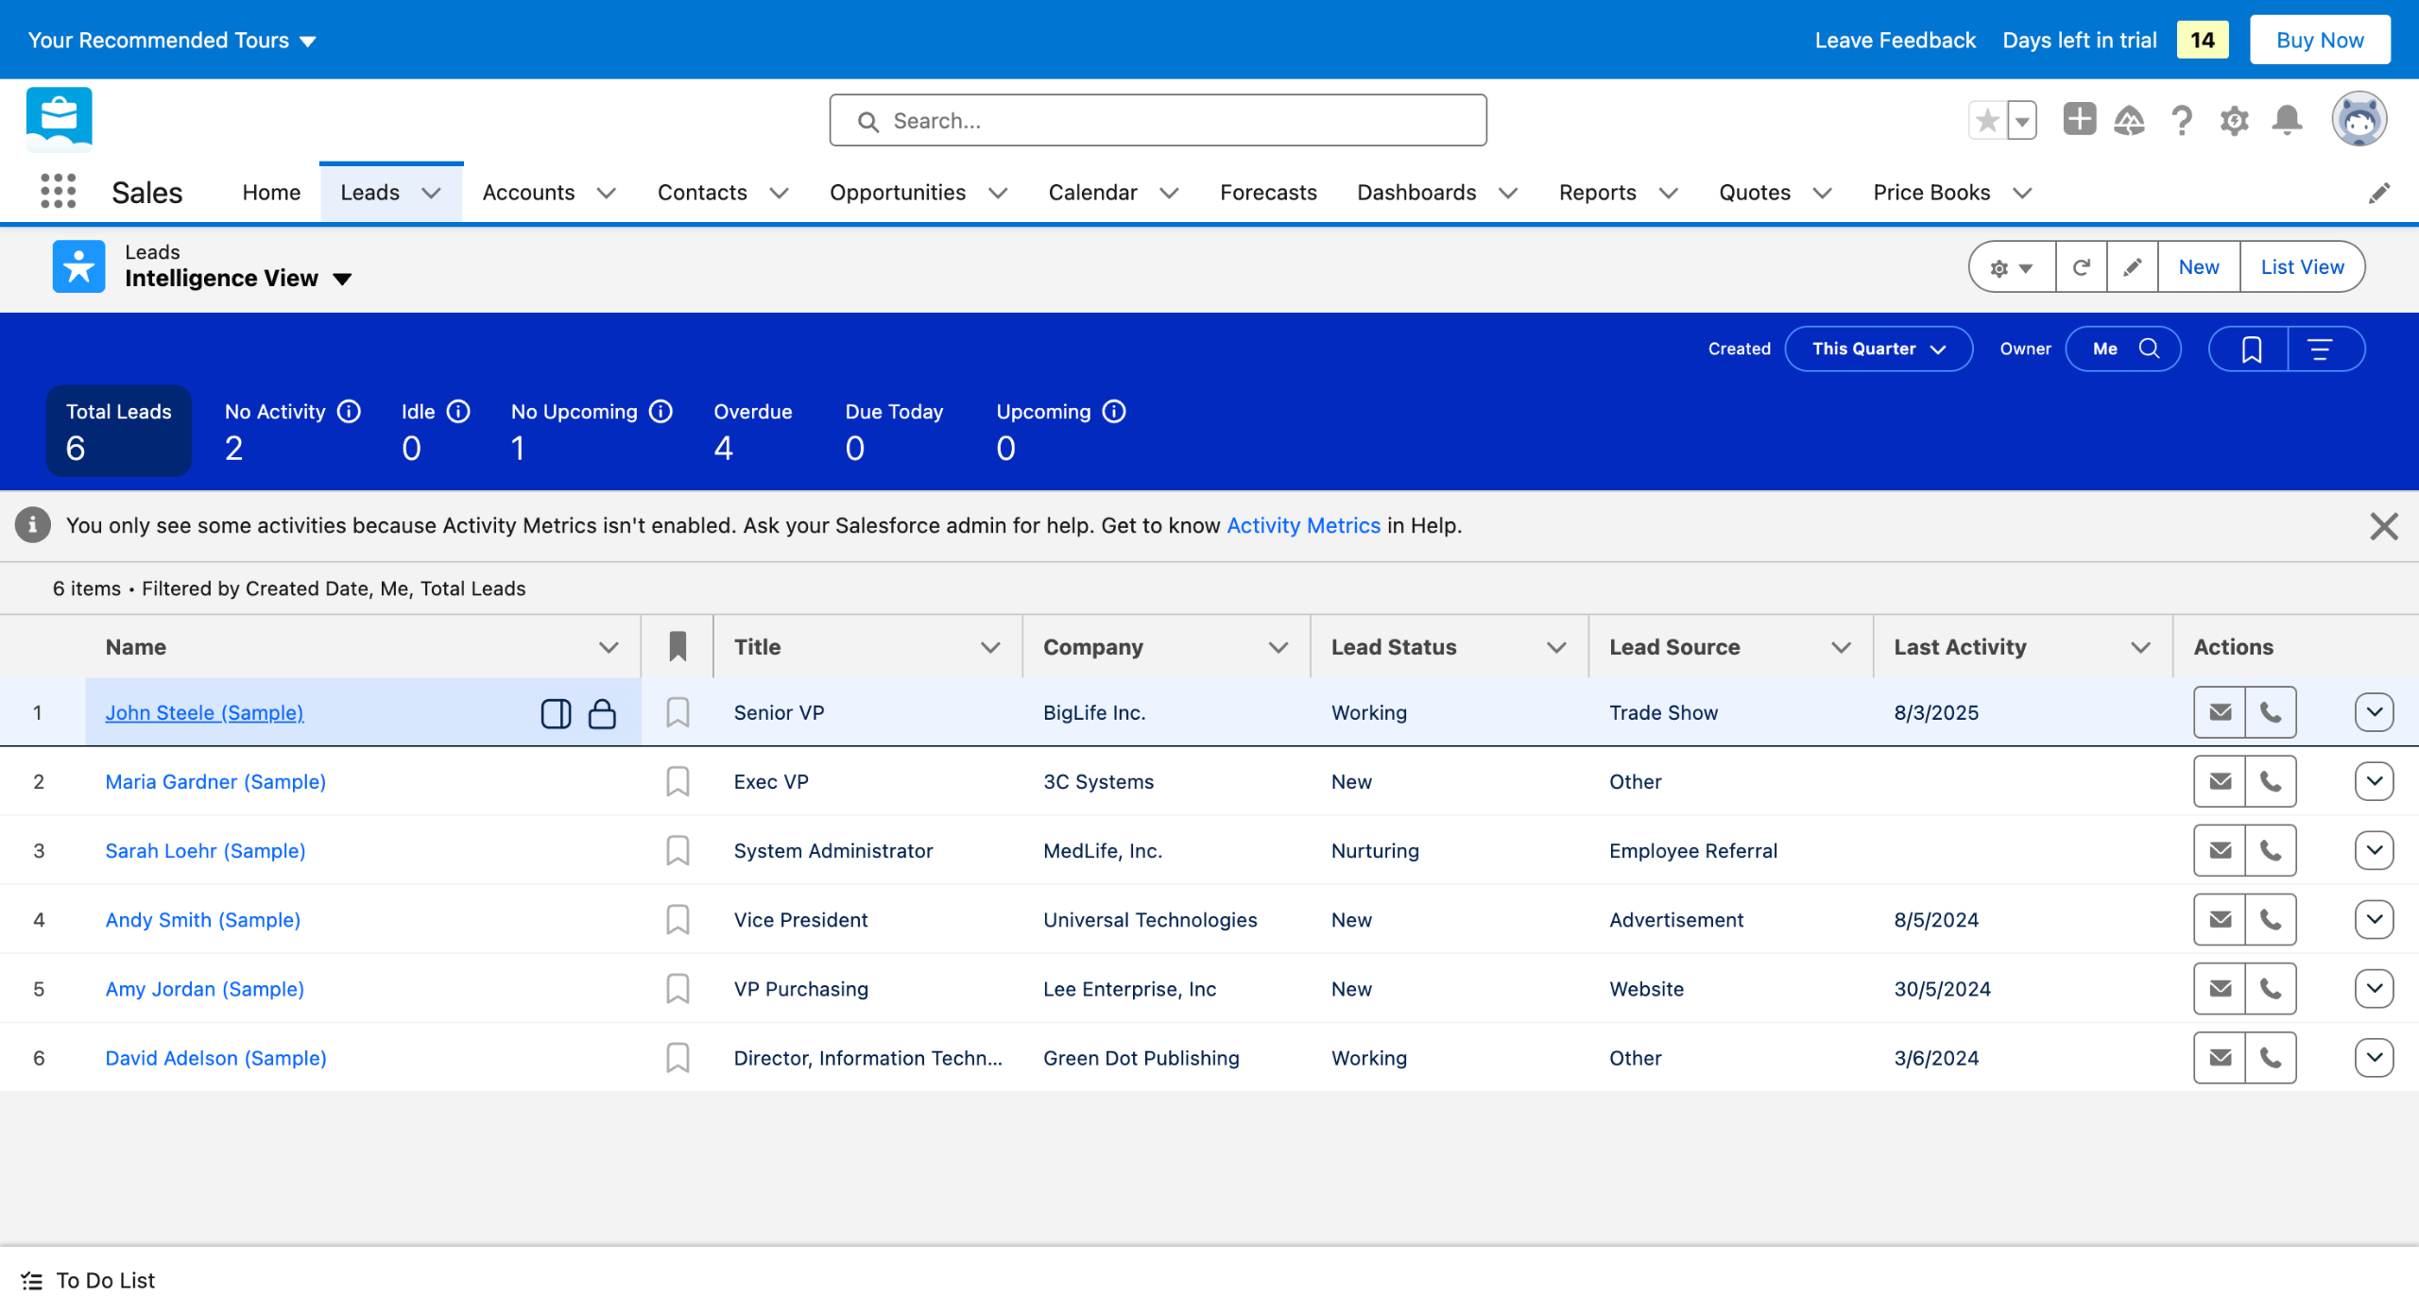Open the Setup gear icon
The width and height of the screenshot is (2419, 1312).
pyautogui.click(x=2235, y=120)
